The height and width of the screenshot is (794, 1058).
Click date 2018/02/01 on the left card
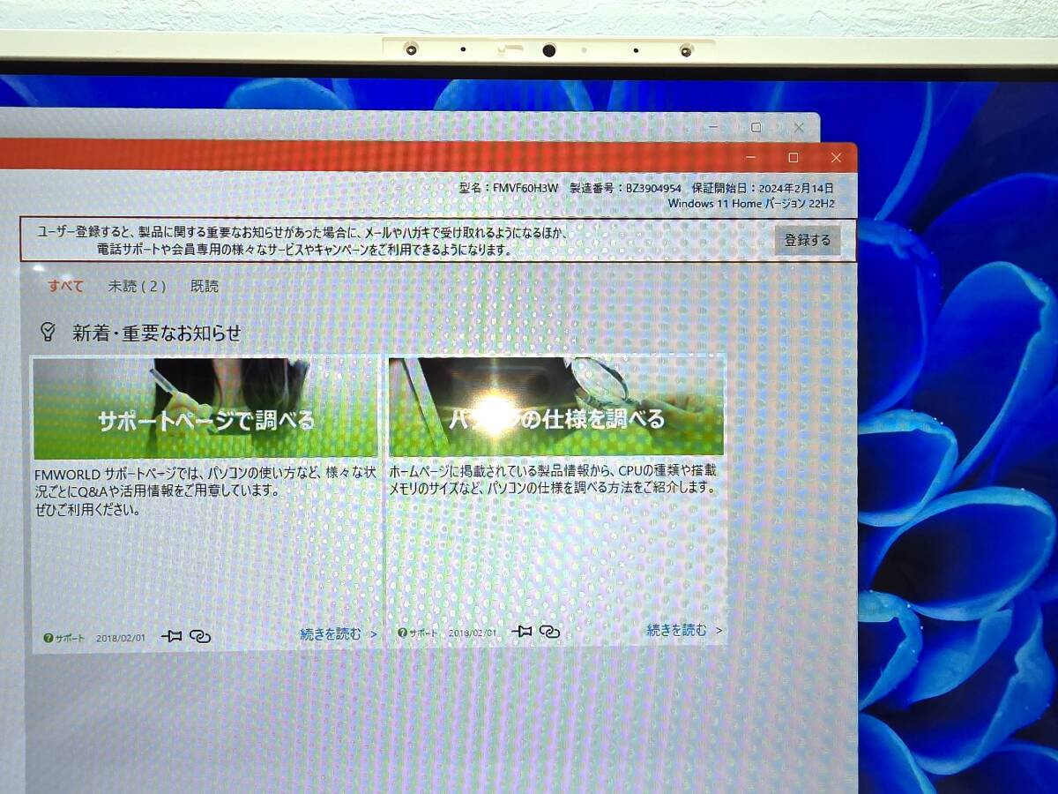tap(121, 638)
